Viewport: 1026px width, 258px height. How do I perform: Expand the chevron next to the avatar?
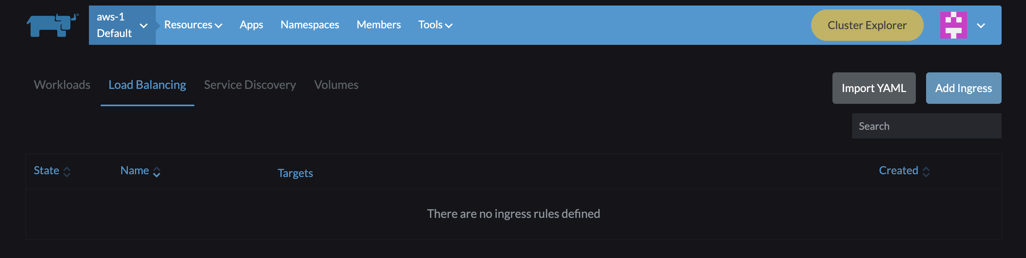pos(981,25)
